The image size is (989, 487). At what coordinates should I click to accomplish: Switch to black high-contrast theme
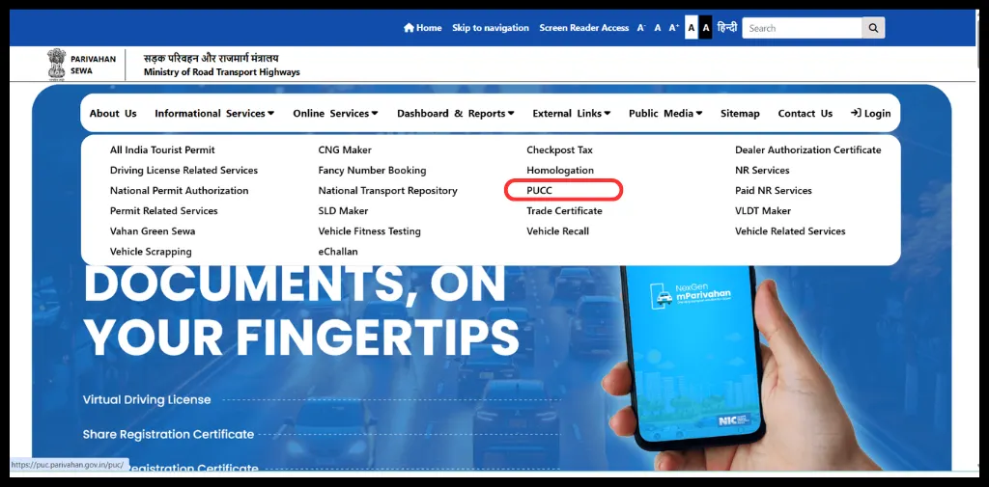click(x=706, y=28)
